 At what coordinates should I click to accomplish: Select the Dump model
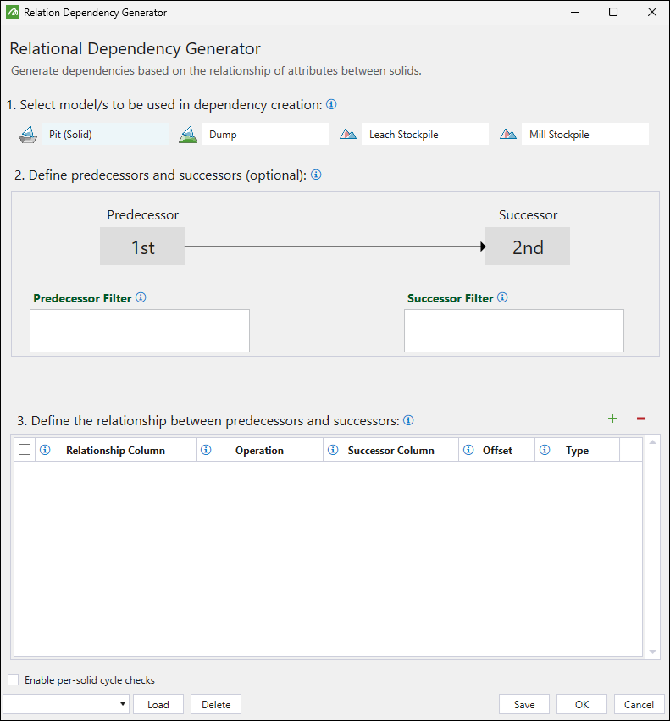pos(252,135)
